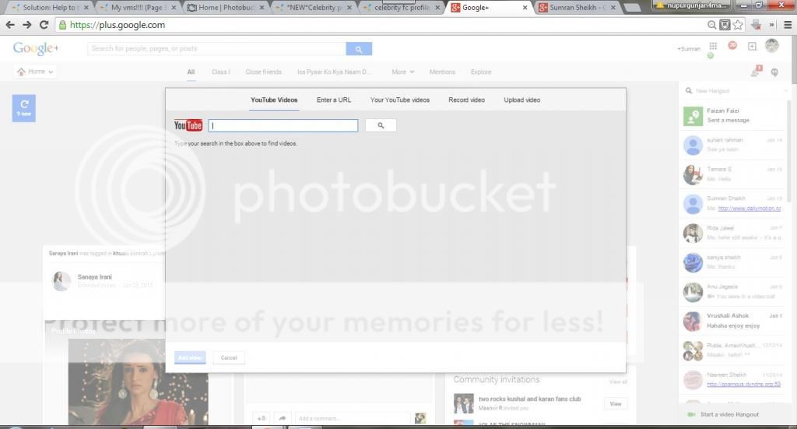Reload the page with the refresh icon
Viewport: 797px width, 429px height.
tap(44, 25)
